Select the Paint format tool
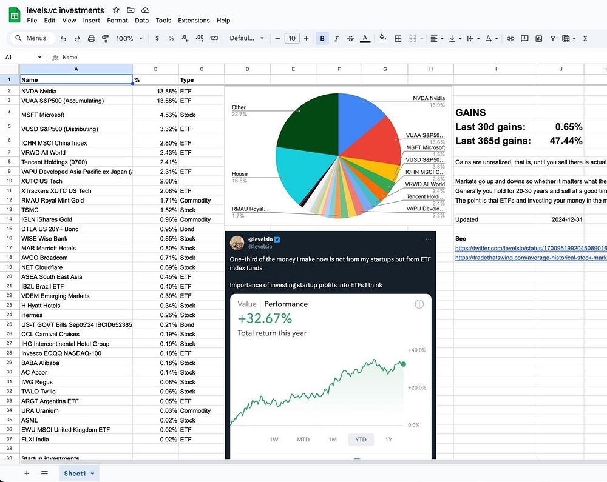 point(105,38)
